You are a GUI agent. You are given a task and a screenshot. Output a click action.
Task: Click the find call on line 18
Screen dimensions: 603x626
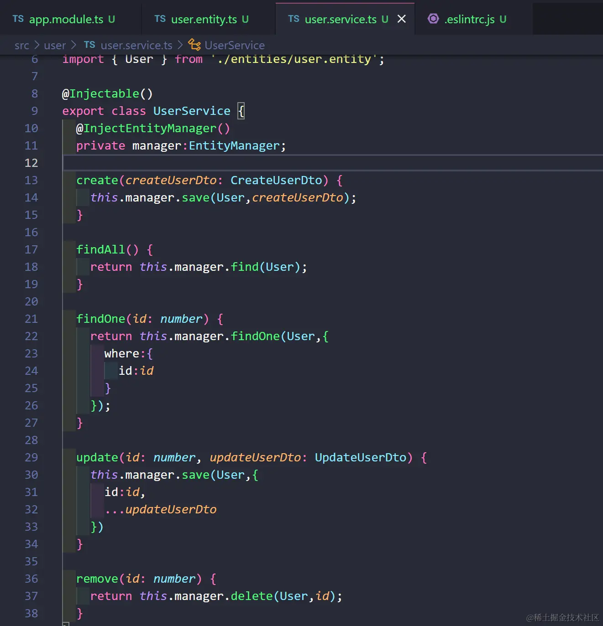point(245,267)
